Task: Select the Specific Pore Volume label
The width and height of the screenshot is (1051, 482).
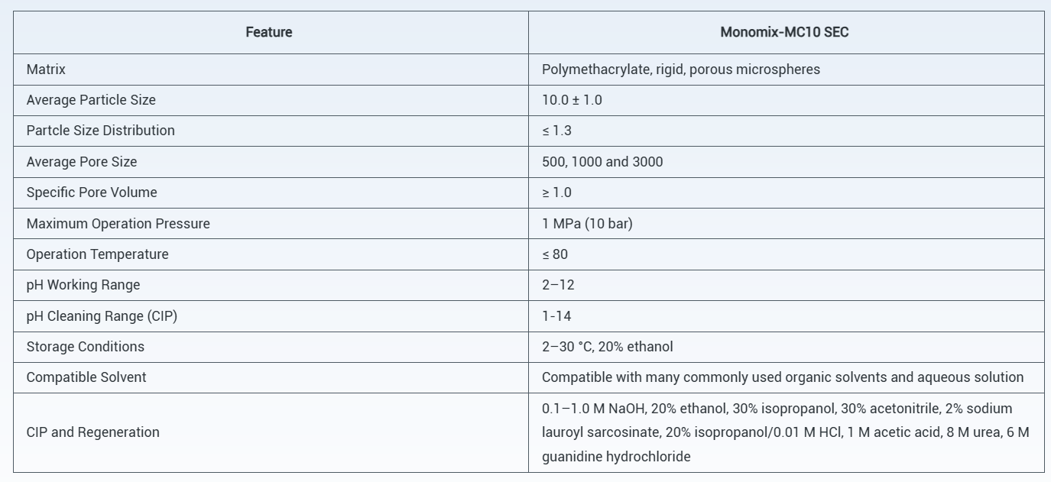Action: click(x=92, y=192)
